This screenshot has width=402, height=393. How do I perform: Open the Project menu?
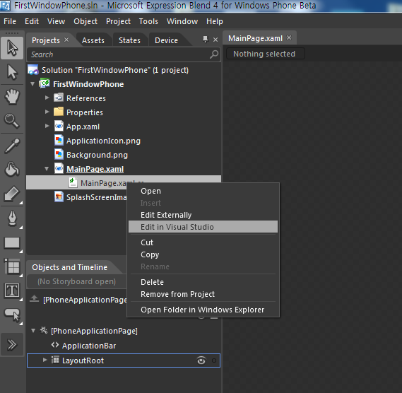point(118,21)
